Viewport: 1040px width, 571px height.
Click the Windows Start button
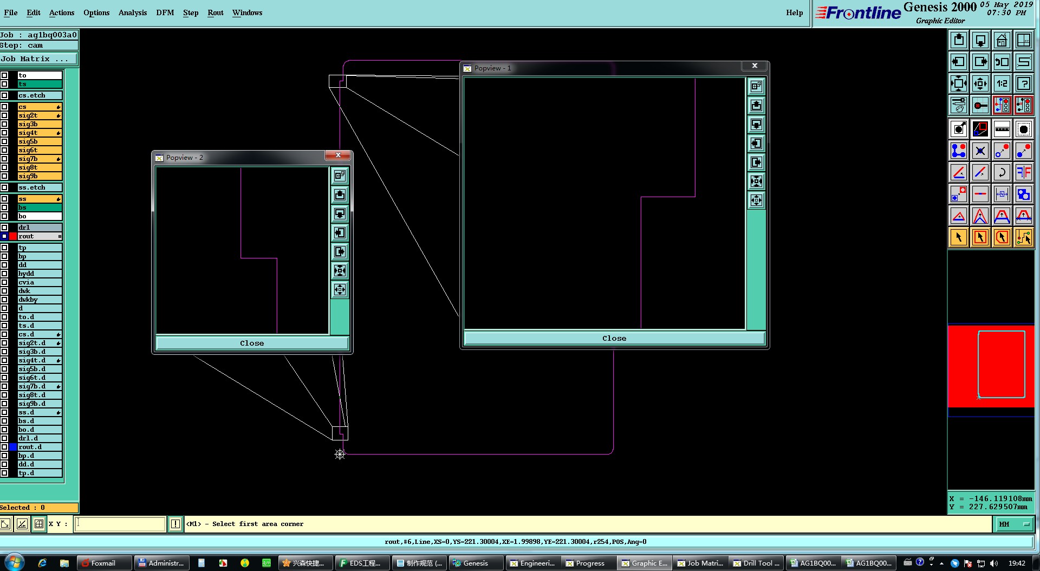[14, 562]
